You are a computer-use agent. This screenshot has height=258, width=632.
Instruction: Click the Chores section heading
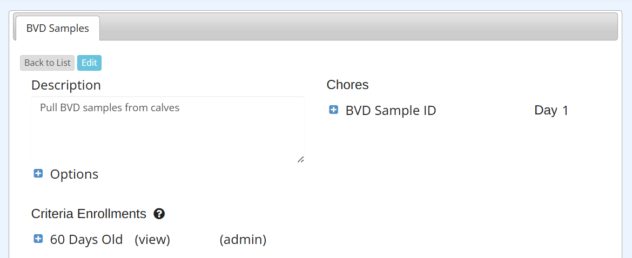(347, 85)
